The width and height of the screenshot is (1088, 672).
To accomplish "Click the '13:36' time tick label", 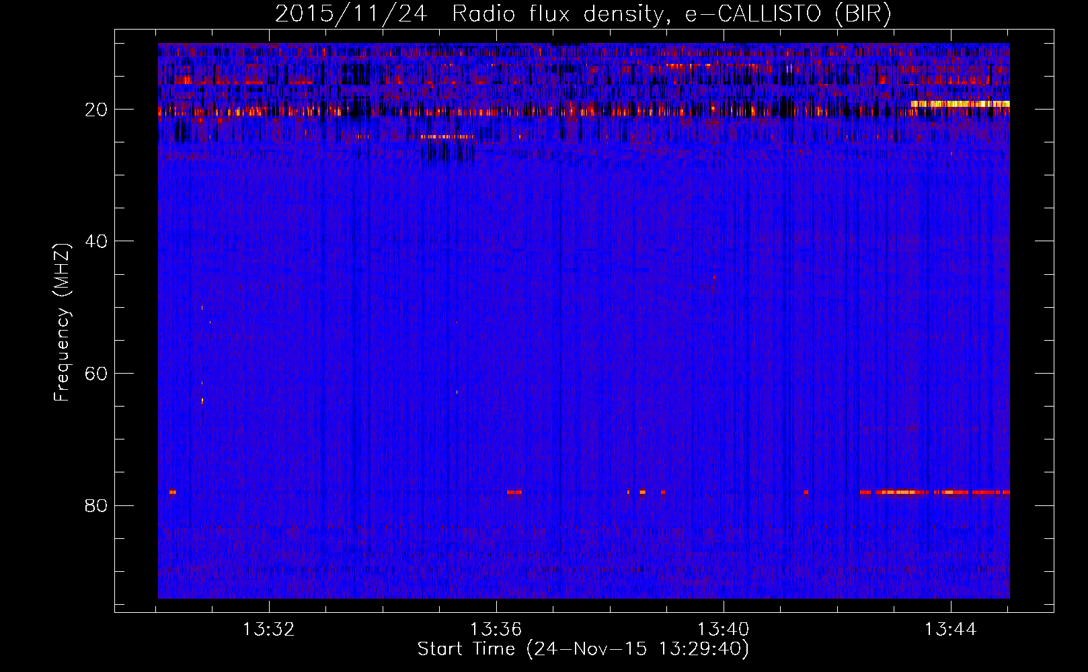I will tap(496, 630).
